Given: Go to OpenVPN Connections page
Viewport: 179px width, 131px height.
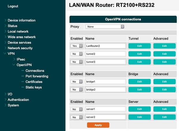Looking at the screenshot, I should coord(35,71).
